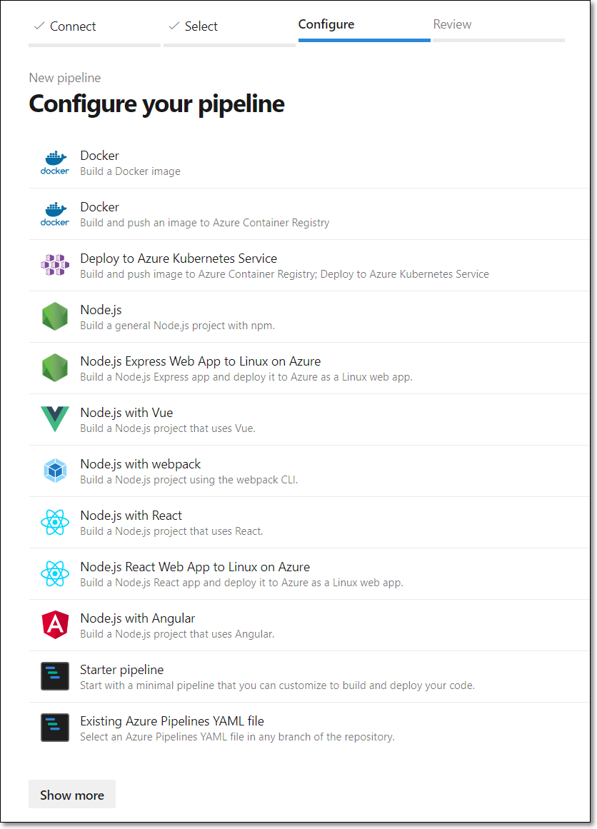Select the webpack cube icon
Image resolution: width=597 pixels, height=829 pixels.
55,471
